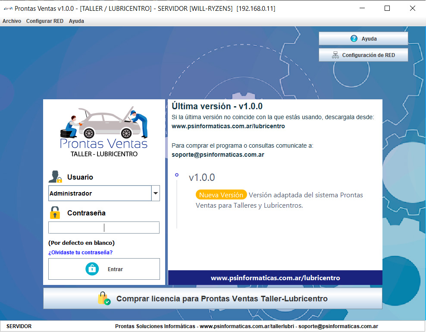Click the app icon in the title bar
This screenshot has height=332, width=426.
click(x=8, y=9)
